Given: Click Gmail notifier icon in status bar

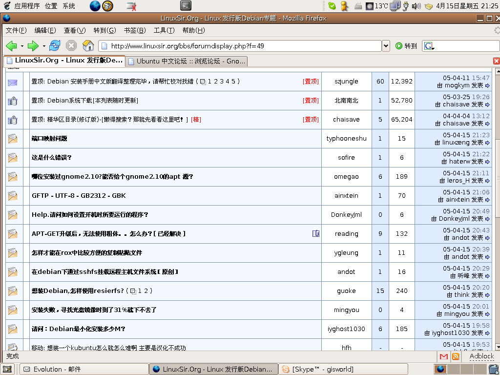Looking at the screenshot, I should [x=443, y=356].
